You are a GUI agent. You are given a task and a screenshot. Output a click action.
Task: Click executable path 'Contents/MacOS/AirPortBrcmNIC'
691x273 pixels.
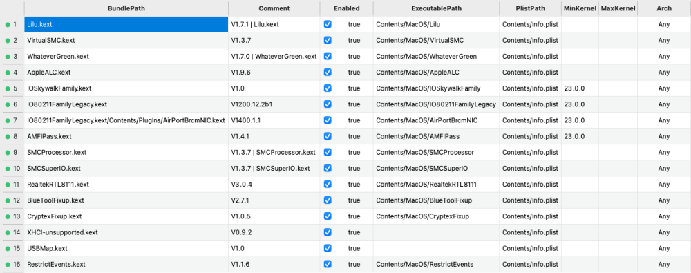point(426,120)
